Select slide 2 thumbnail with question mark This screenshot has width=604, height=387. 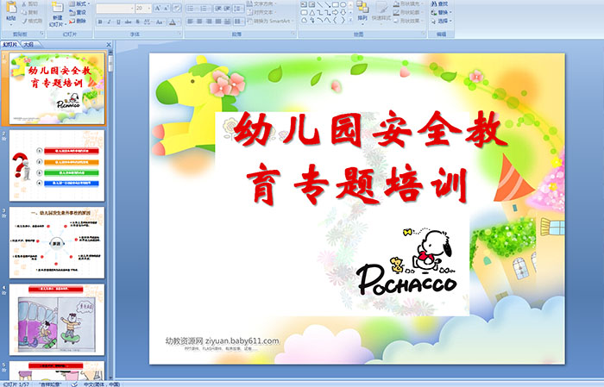[57, 165]
